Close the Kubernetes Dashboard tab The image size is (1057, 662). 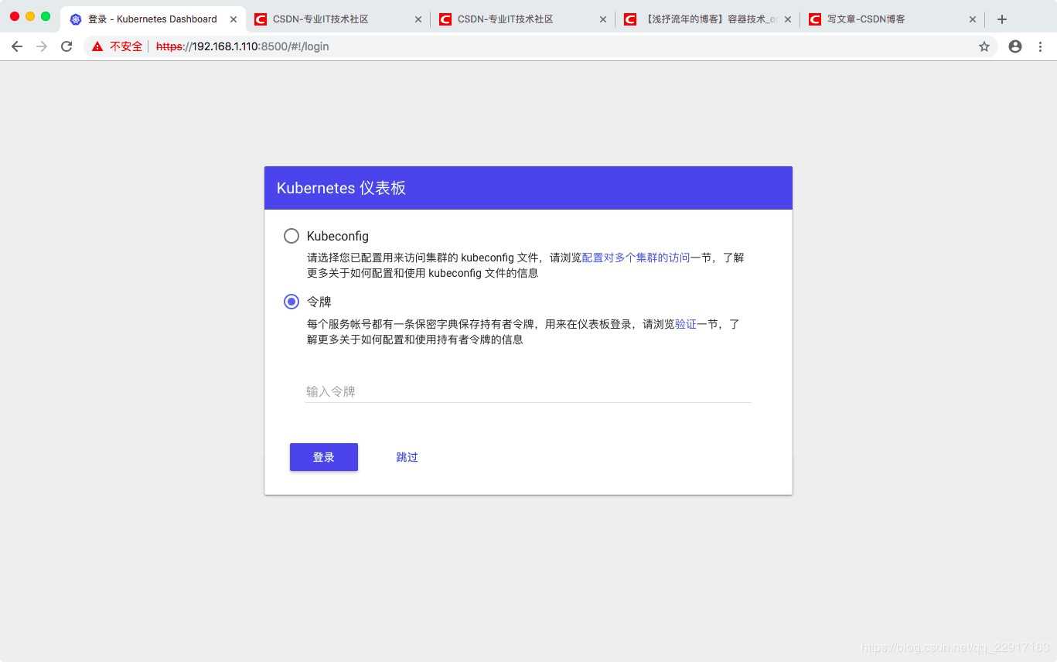234,19
